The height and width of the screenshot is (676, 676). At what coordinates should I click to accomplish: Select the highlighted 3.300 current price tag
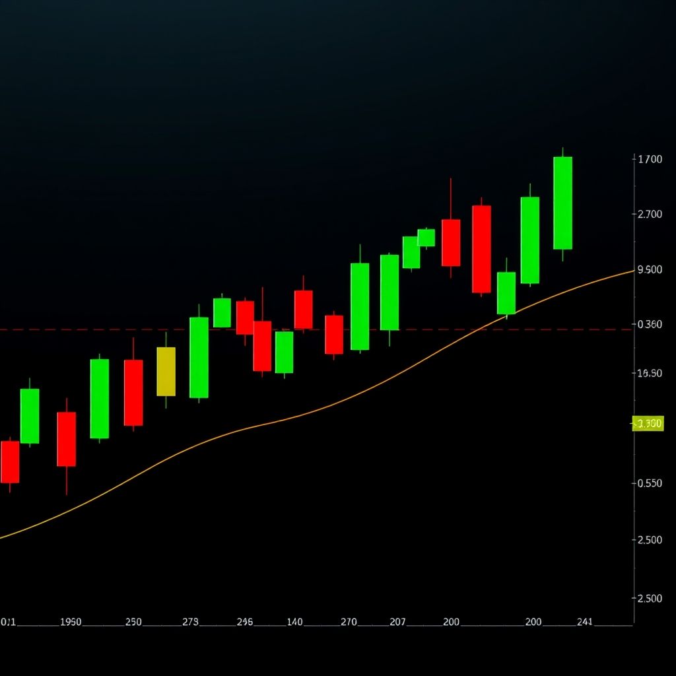click(x=648, y=424)
